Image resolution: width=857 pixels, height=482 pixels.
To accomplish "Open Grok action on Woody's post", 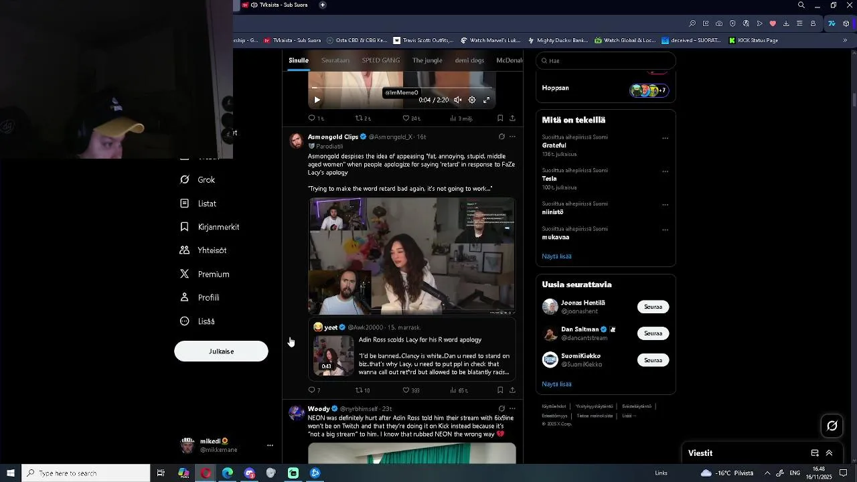I will point(501,408).
